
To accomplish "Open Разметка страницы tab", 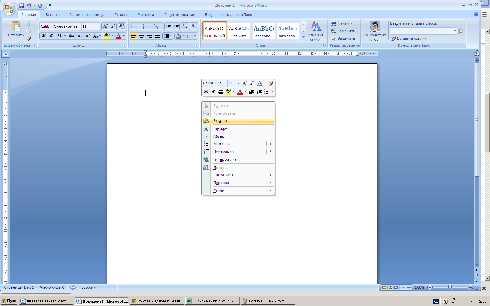I will tap(87, 15).
